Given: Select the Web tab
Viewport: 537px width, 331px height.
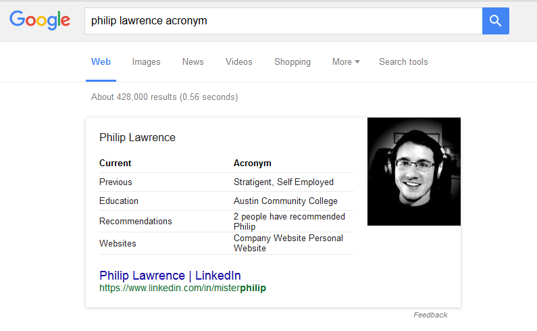Looking at the screenshot, I should (101, 62).
